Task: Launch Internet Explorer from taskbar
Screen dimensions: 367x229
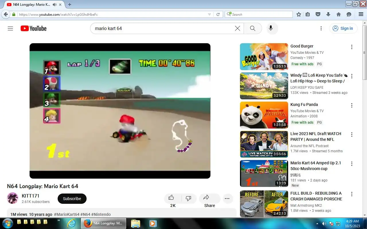Action: 71,223
